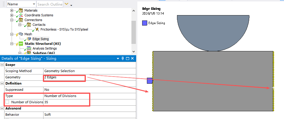Close the Details of Edge Sizing panel
The height and width of the screenshot is (119, 284).
tap(132, 58)
